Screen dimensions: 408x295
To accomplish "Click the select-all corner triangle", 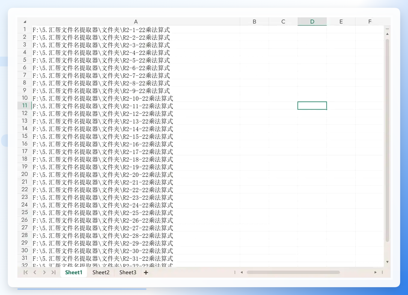I will click(x=25, y=22).
